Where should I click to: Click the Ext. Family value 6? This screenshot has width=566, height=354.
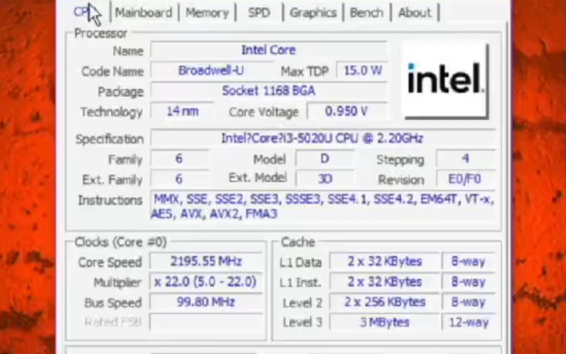click(179, 179)
